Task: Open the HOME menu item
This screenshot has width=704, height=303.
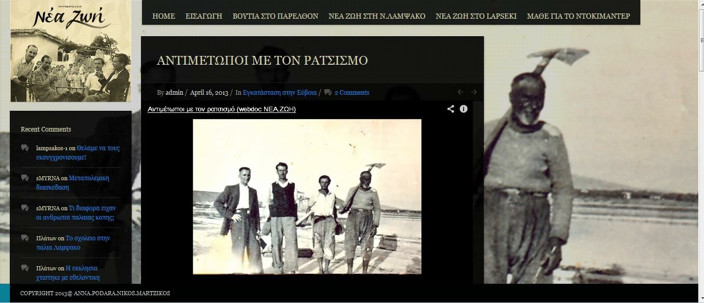Action: (164, 16)
